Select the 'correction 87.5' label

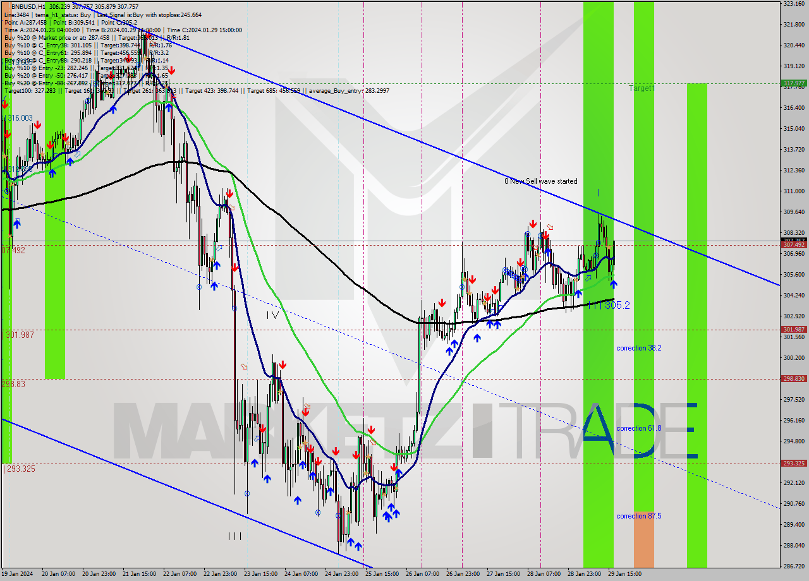coord(639,516)
